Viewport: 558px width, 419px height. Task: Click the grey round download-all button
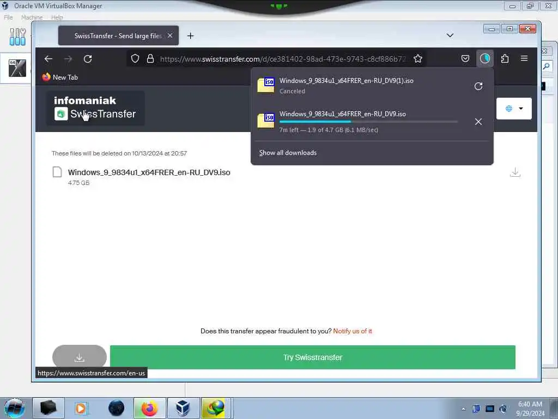80,357
